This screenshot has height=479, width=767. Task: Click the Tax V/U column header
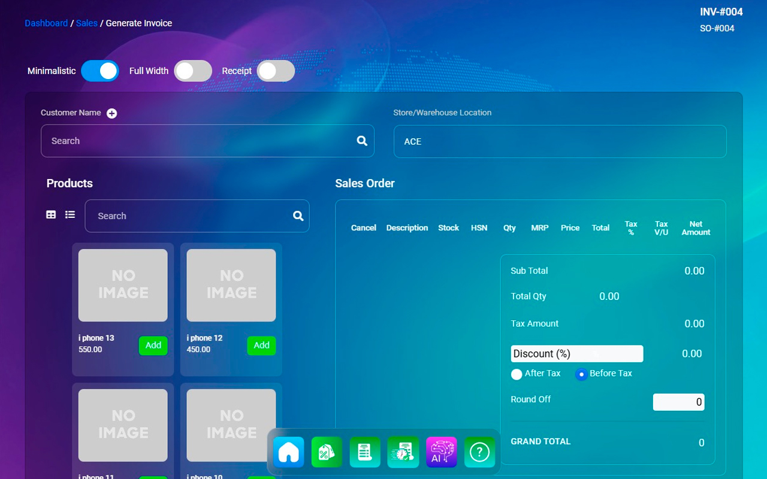point(662,228)
